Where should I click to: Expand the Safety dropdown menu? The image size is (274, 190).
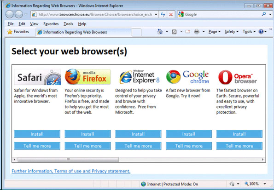click(x=232, y=32)
